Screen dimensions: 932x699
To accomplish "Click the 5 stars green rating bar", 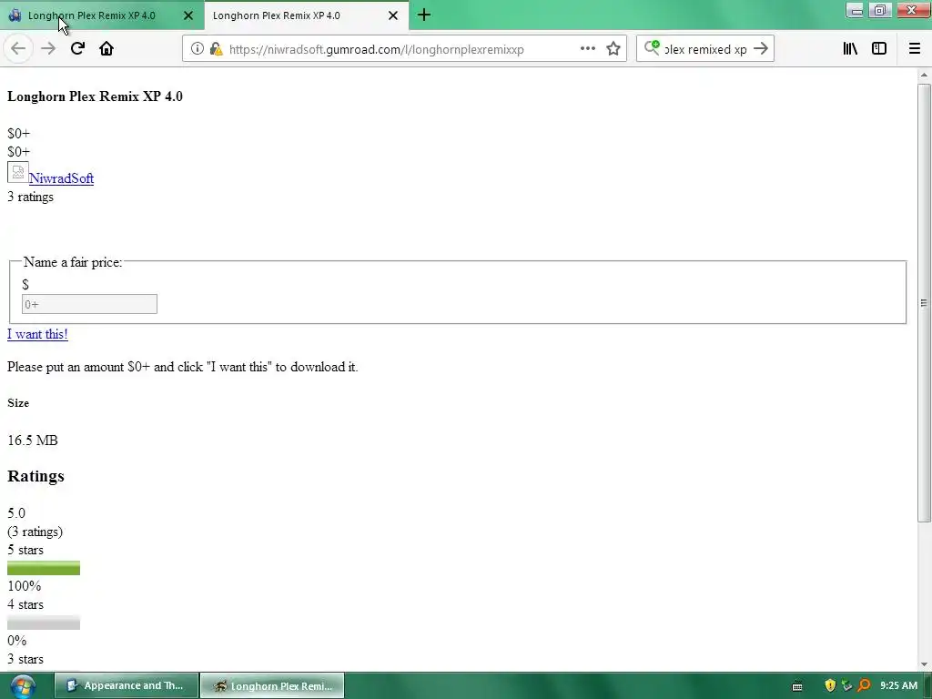I will pyautogui.click(x=44, y=568).
